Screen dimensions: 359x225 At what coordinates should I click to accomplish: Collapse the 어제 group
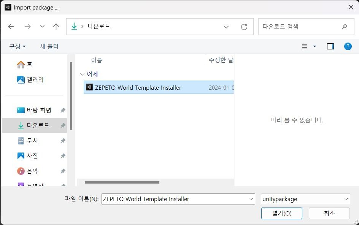pos(82,74)
